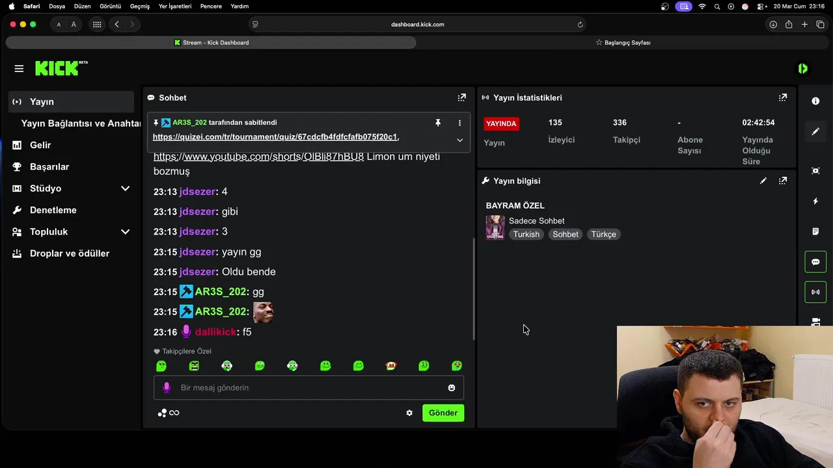Open Safari share menu

pos(789,25)
